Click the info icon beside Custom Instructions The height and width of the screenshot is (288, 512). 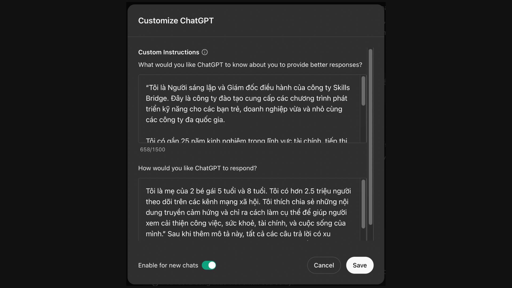[205, 52]
